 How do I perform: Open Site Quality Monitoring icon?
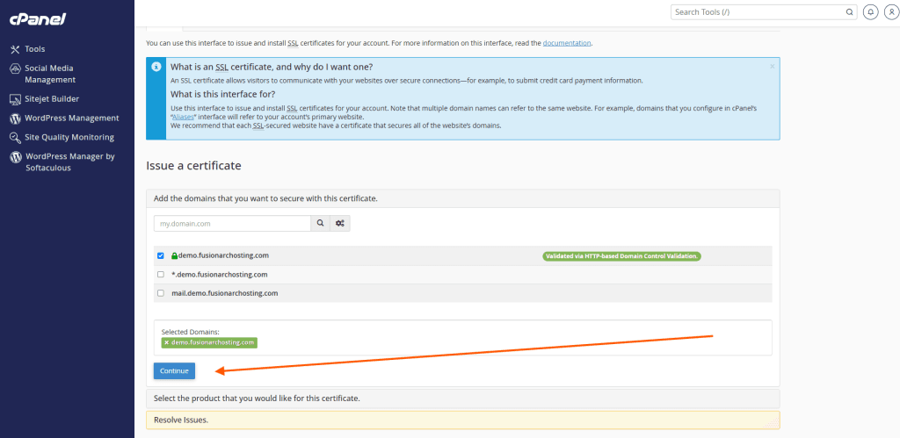(x=16, y=138)
